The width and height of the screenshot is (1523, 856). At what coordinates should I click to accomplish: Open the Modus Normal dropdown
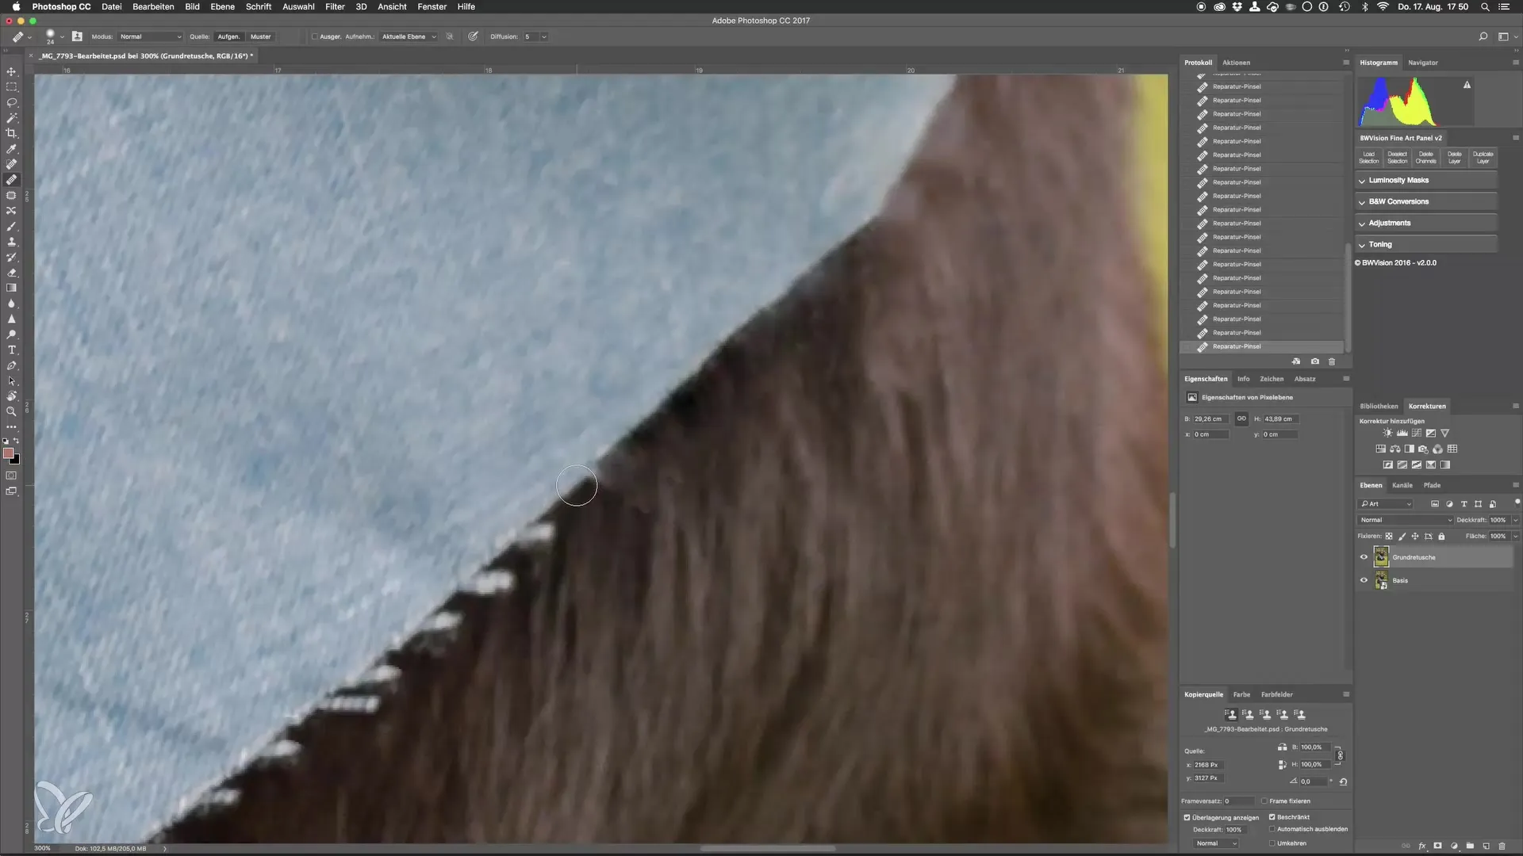coord(150,36)
